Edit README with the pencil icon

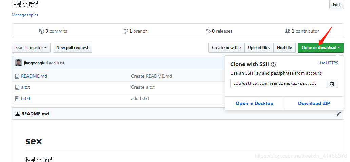tap(338, 114)
